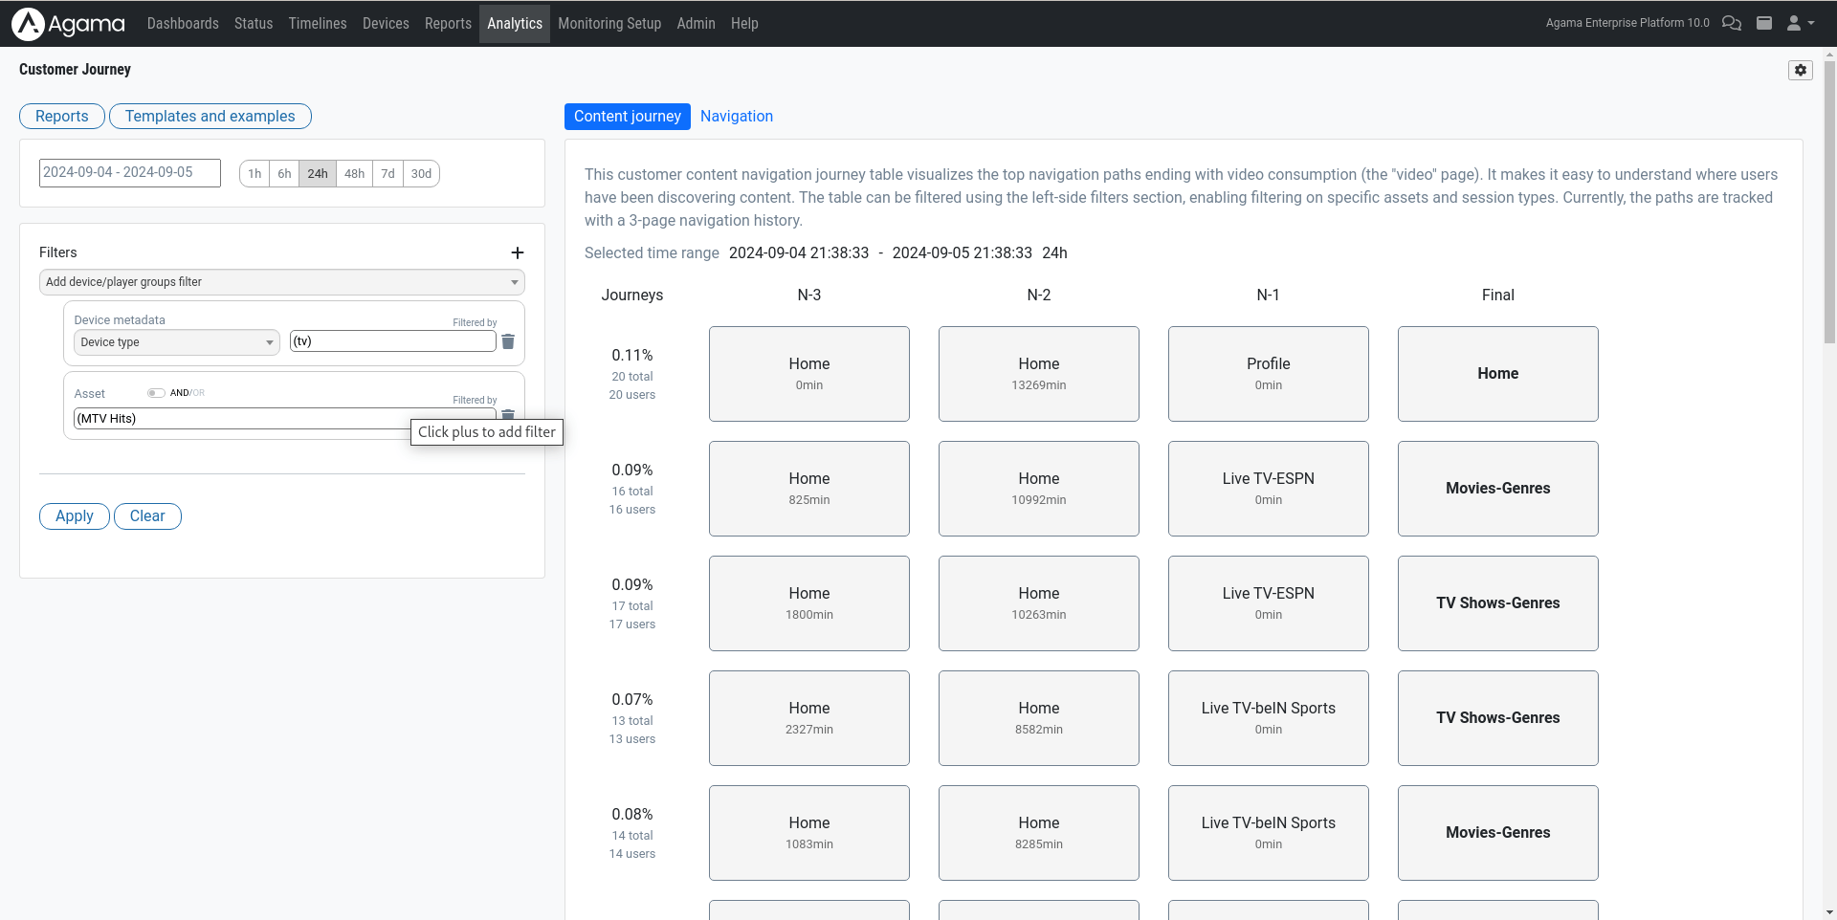Open the chat/messages icon in top bar
Screen dimensions: 1837x920
coord(1732,23)
